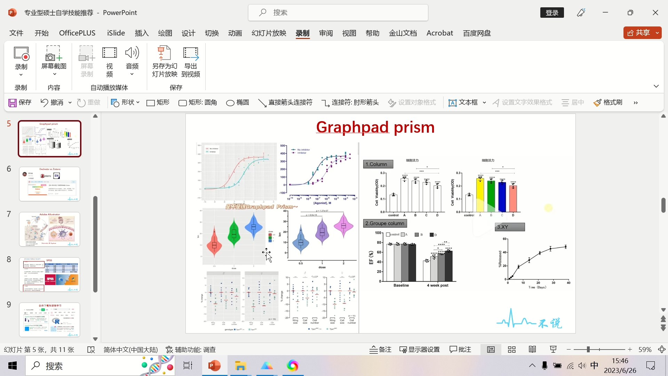Open the volume control in tray

click(582, 366)
